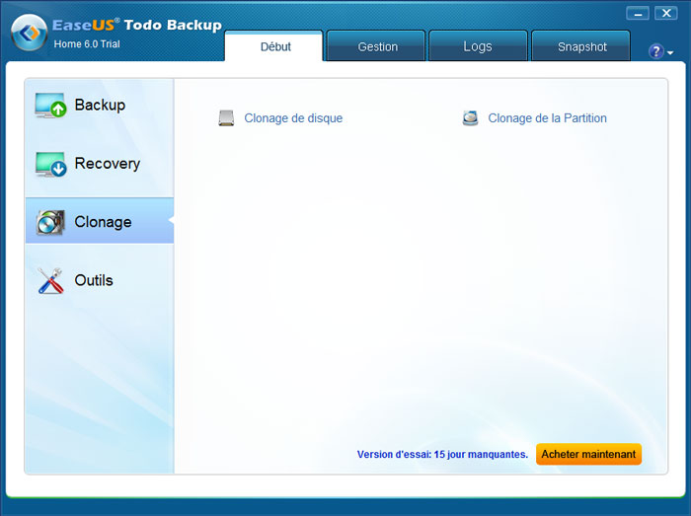Switch to the Début tab
This screenshot has height=516, width=691.
274,46
